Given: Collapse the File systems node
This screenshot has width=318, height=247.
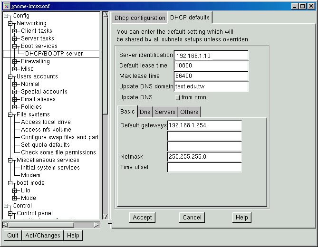Looking at the screenshot, I should click(10, 114).
